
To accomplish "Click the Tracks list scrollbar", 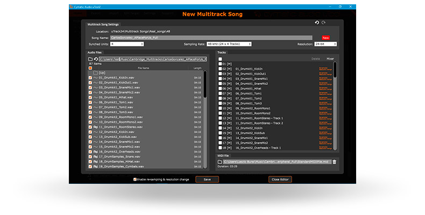I will (x=335, y=105).
